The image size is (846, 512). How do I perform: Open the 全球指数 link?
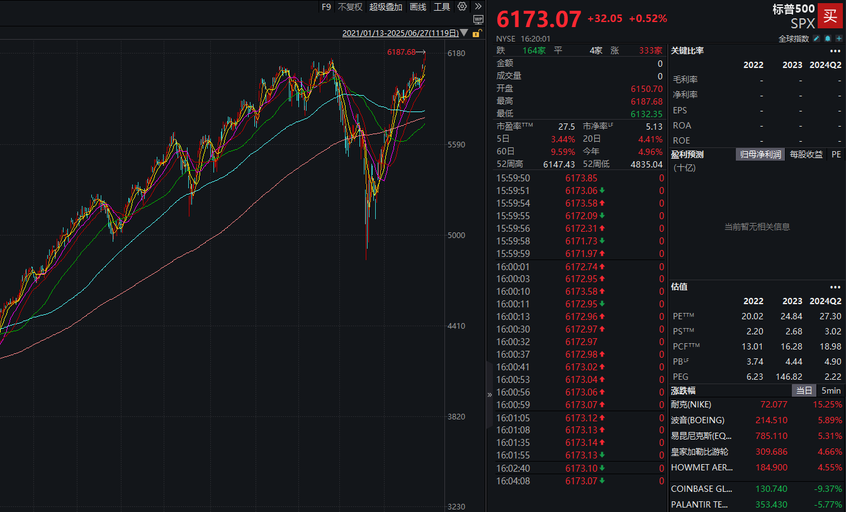point(794,38)
